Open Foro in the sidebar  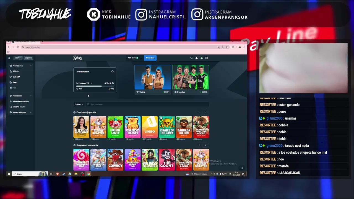click(14, 88)
